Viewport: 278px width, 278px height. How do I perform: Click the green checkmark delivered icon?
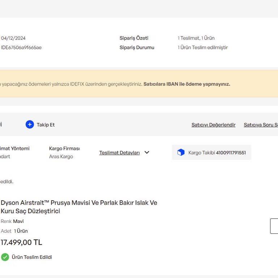5,257
